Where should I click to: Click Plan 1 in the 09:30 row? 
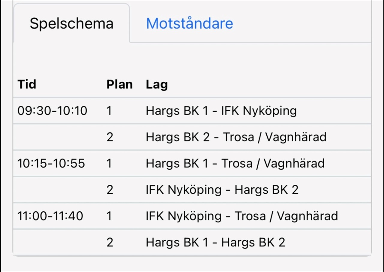(109, 111)
